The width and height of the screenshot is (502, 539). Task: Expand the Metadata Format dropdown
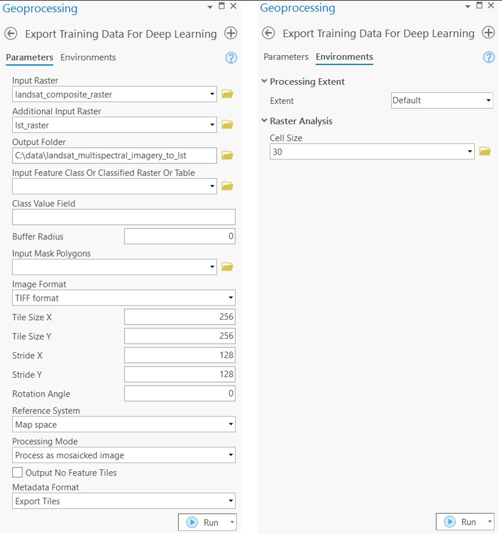124,501
